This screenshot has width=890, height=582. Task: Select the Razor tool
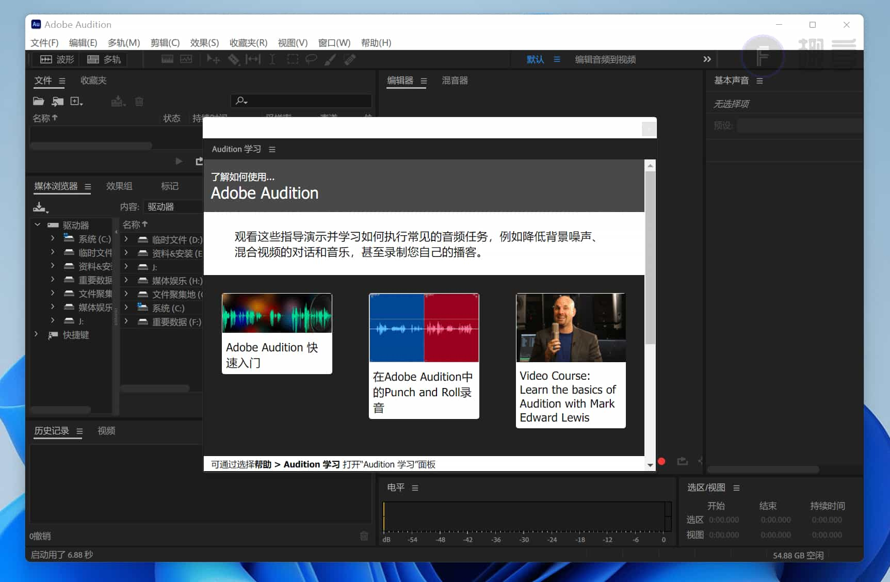234,59
